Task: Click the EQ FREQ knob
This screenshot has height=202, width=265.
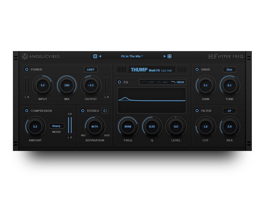Action: 128,126
